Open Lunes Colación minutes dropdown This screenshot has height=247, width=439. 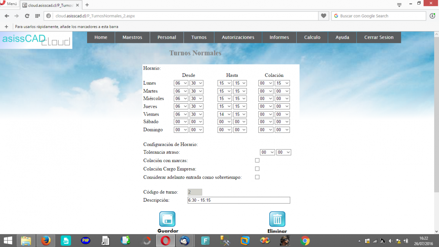coord(282,83)
